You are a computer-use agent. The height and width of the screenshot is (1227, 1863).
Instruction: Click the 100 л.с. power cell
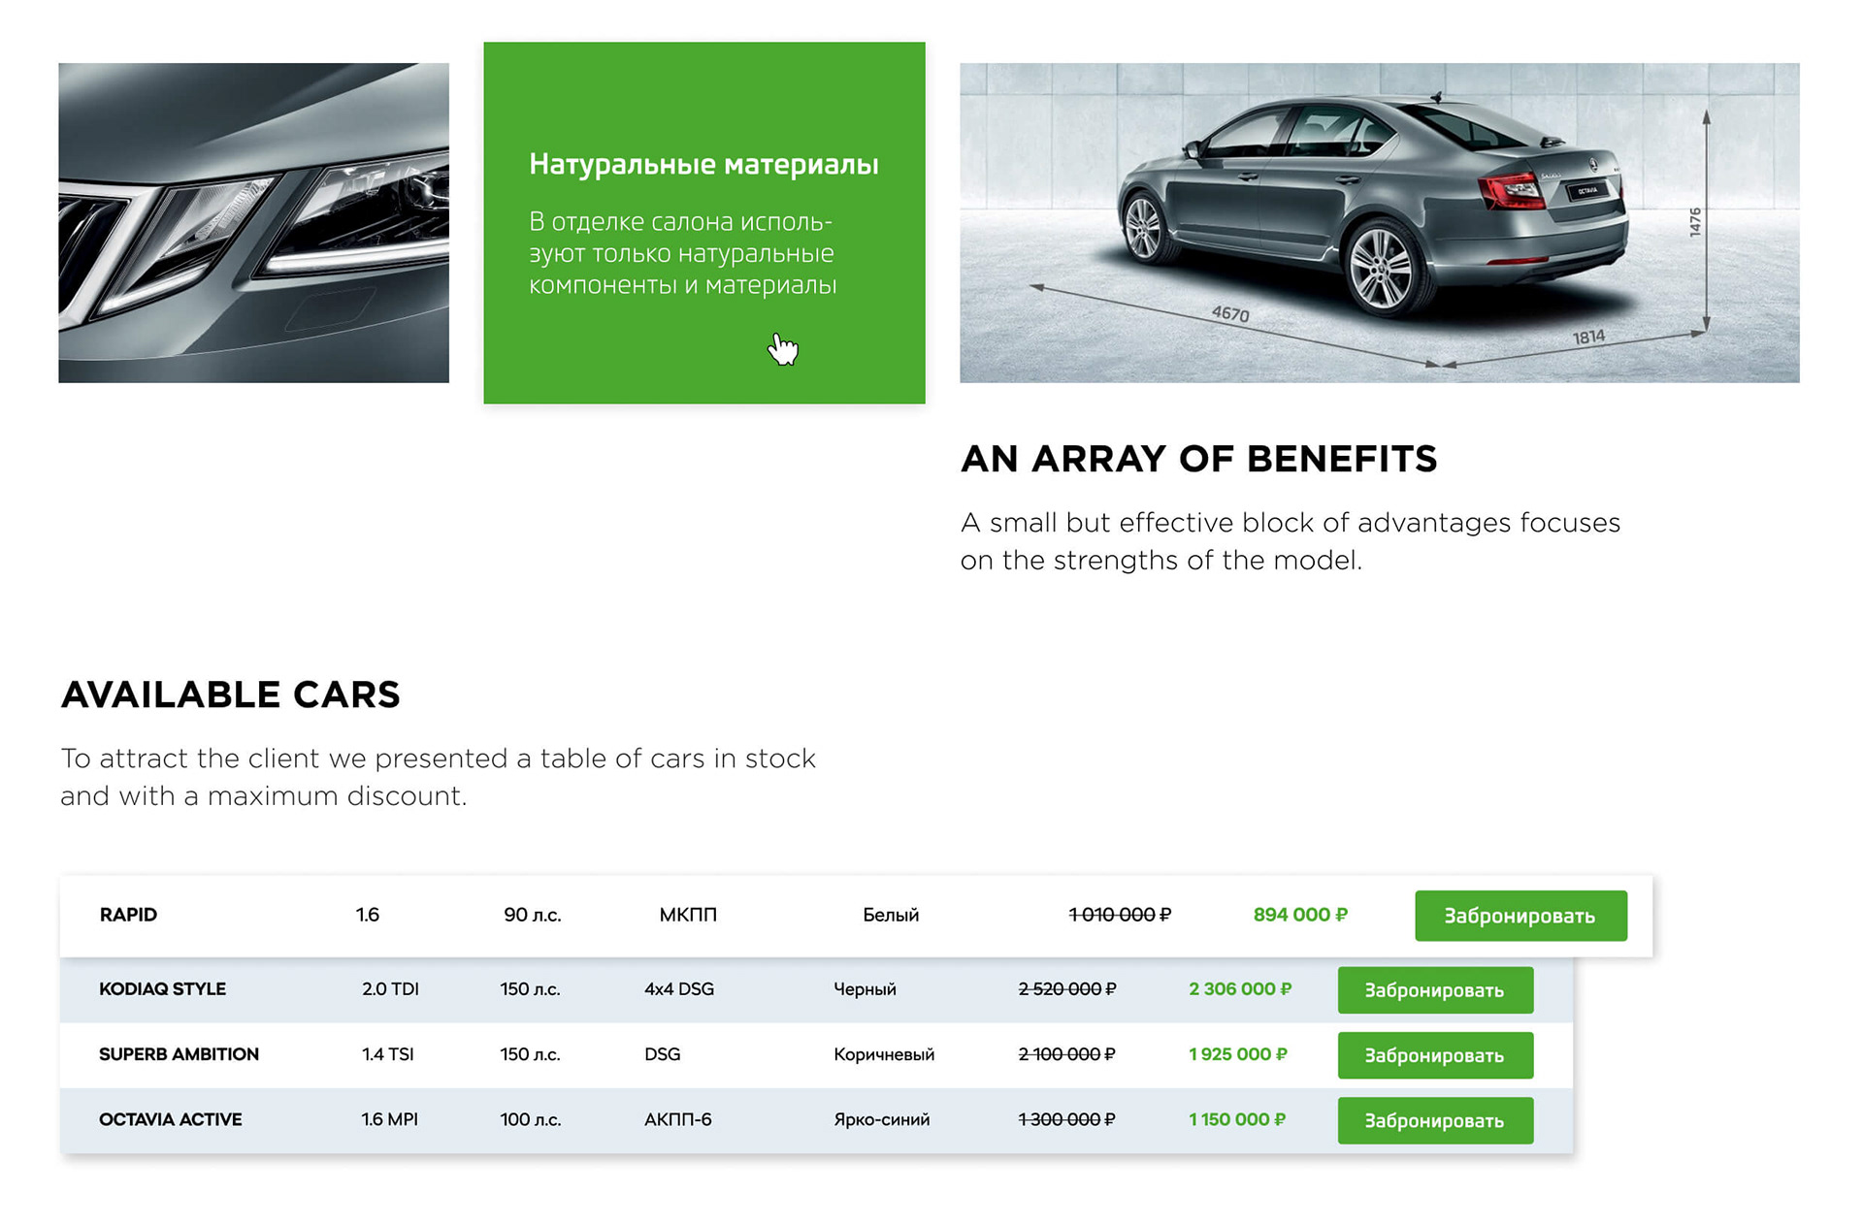point(530,1119)
